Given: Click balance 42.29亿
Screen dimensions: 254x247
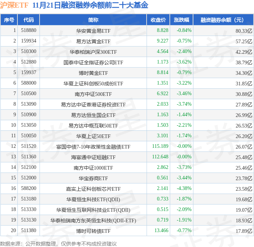Looking at the screenshot, I should point(244,52).
